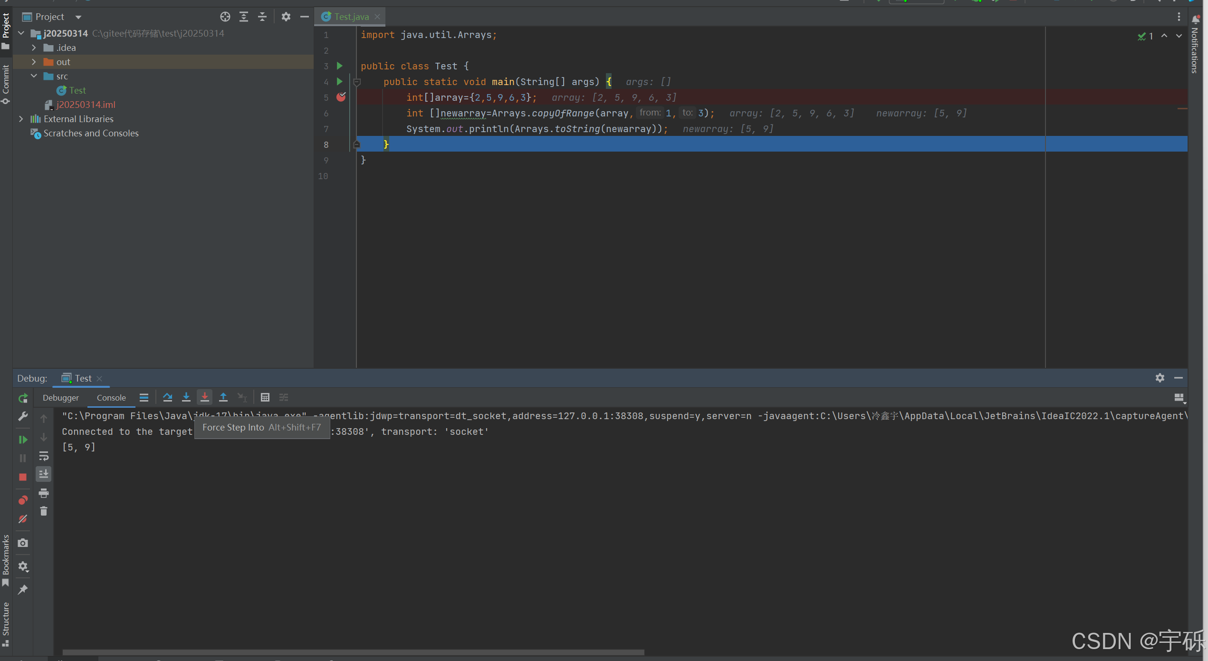Clear console output with the trash icon
Viewport: 1208px width, 661px height.
click(44, 511)
